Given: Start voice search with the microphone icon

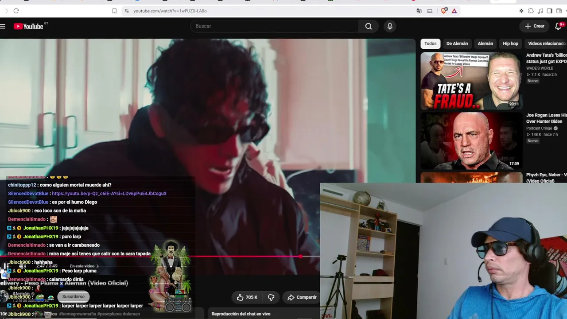Looking at the screenshot, I should (x=390, y=26).
